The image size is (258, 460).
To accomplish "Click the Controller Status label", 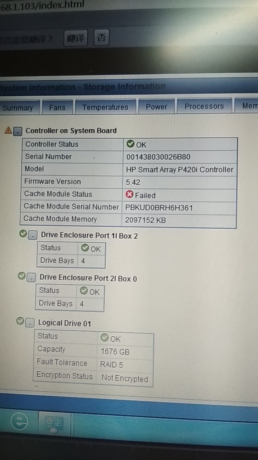I will [x=52, y=144].
